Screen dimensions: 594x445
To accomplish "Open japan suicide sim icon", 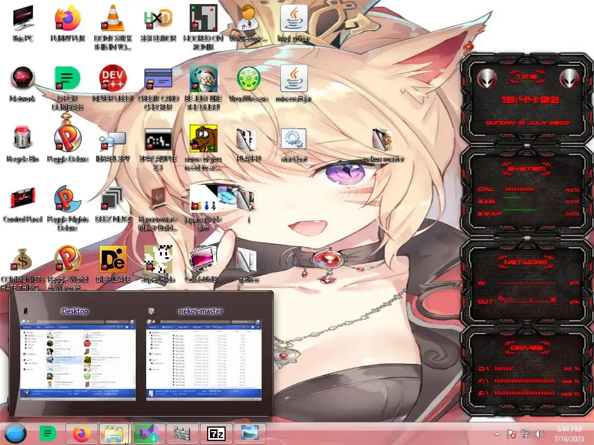I will (x=204, y=208).
